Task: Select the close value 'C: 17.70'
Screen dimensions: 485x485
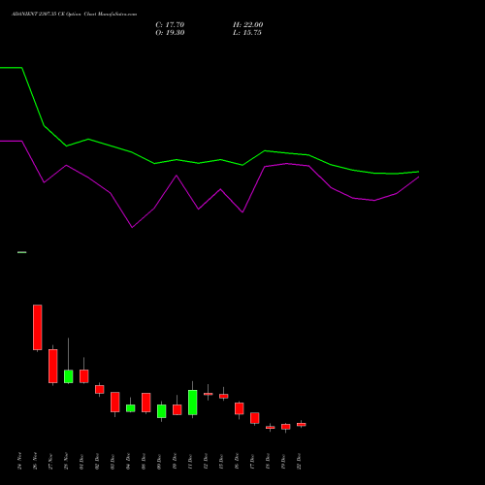Action: [170, 25]
